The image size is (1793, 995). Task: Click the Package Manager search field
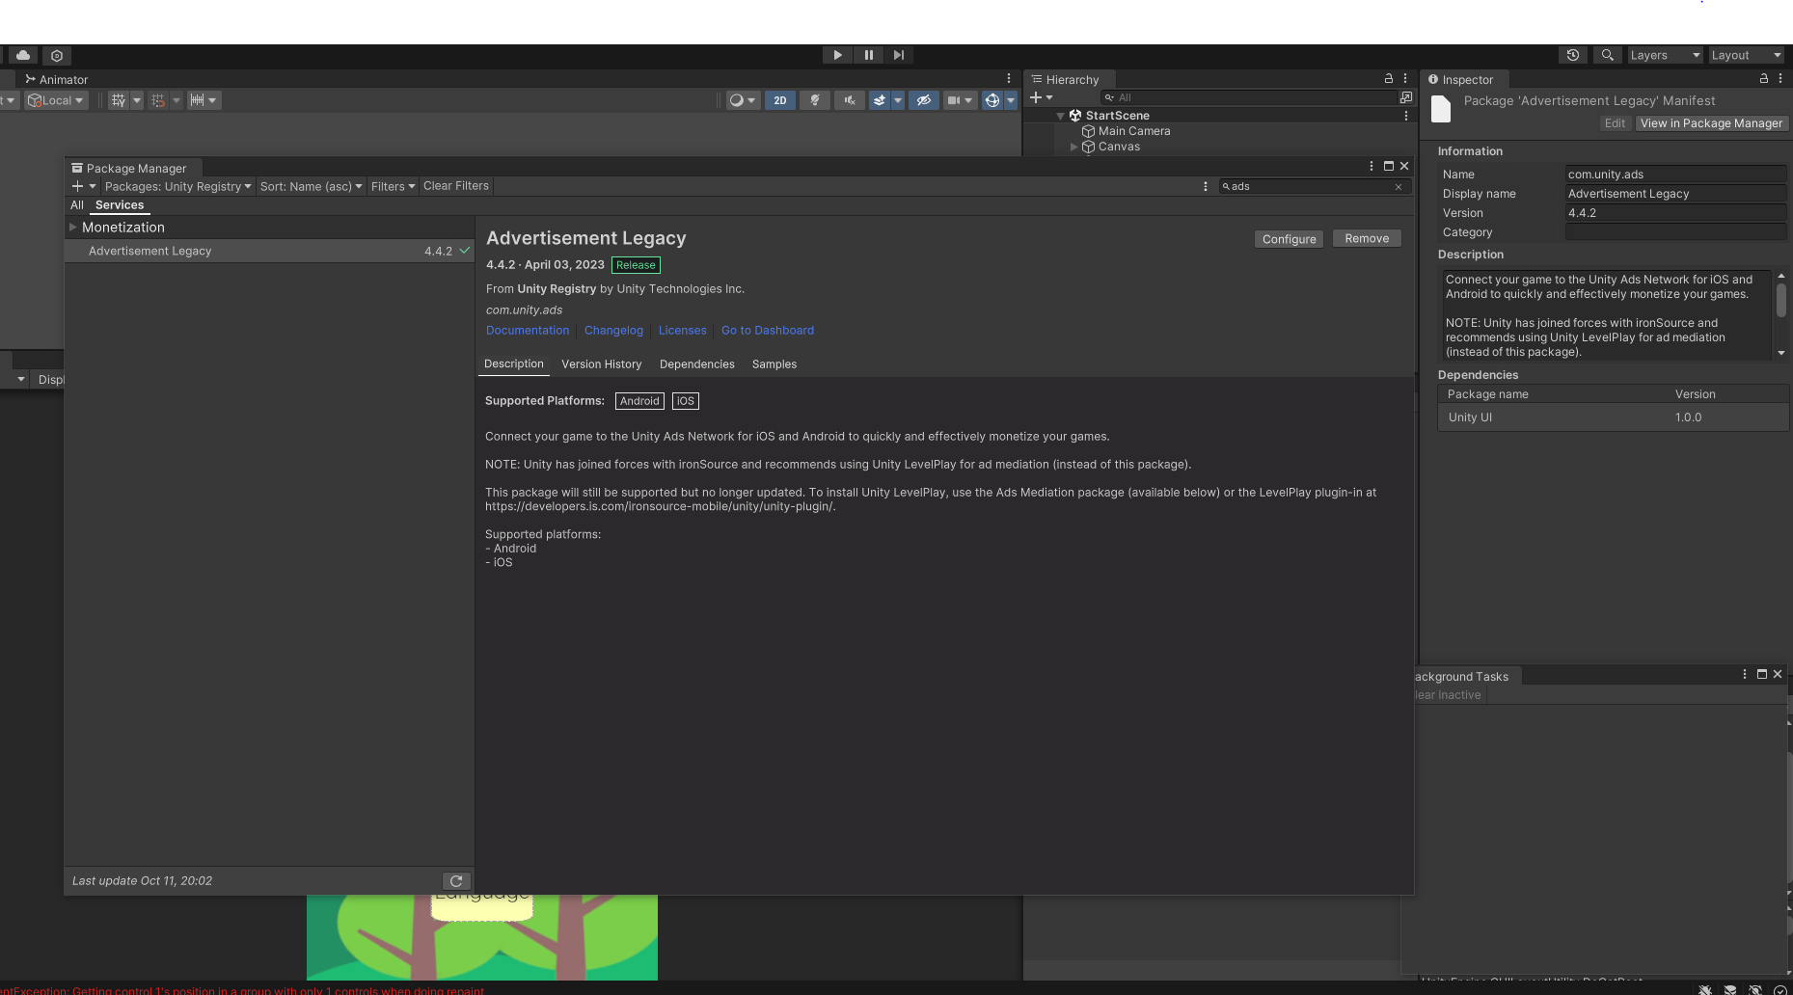tap(1308, 186)
